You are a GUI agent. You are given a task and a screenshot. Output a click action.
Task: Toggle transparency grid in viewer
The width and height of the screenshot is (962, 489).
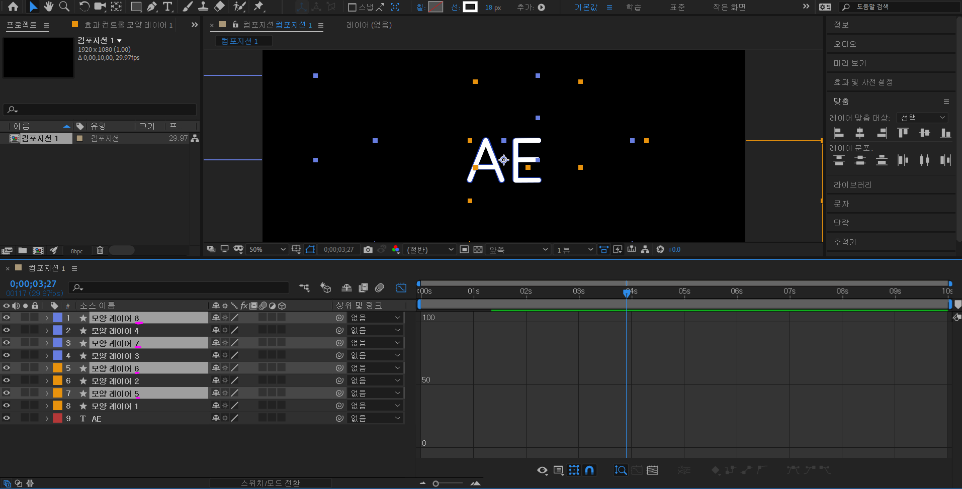click(478, 249)
